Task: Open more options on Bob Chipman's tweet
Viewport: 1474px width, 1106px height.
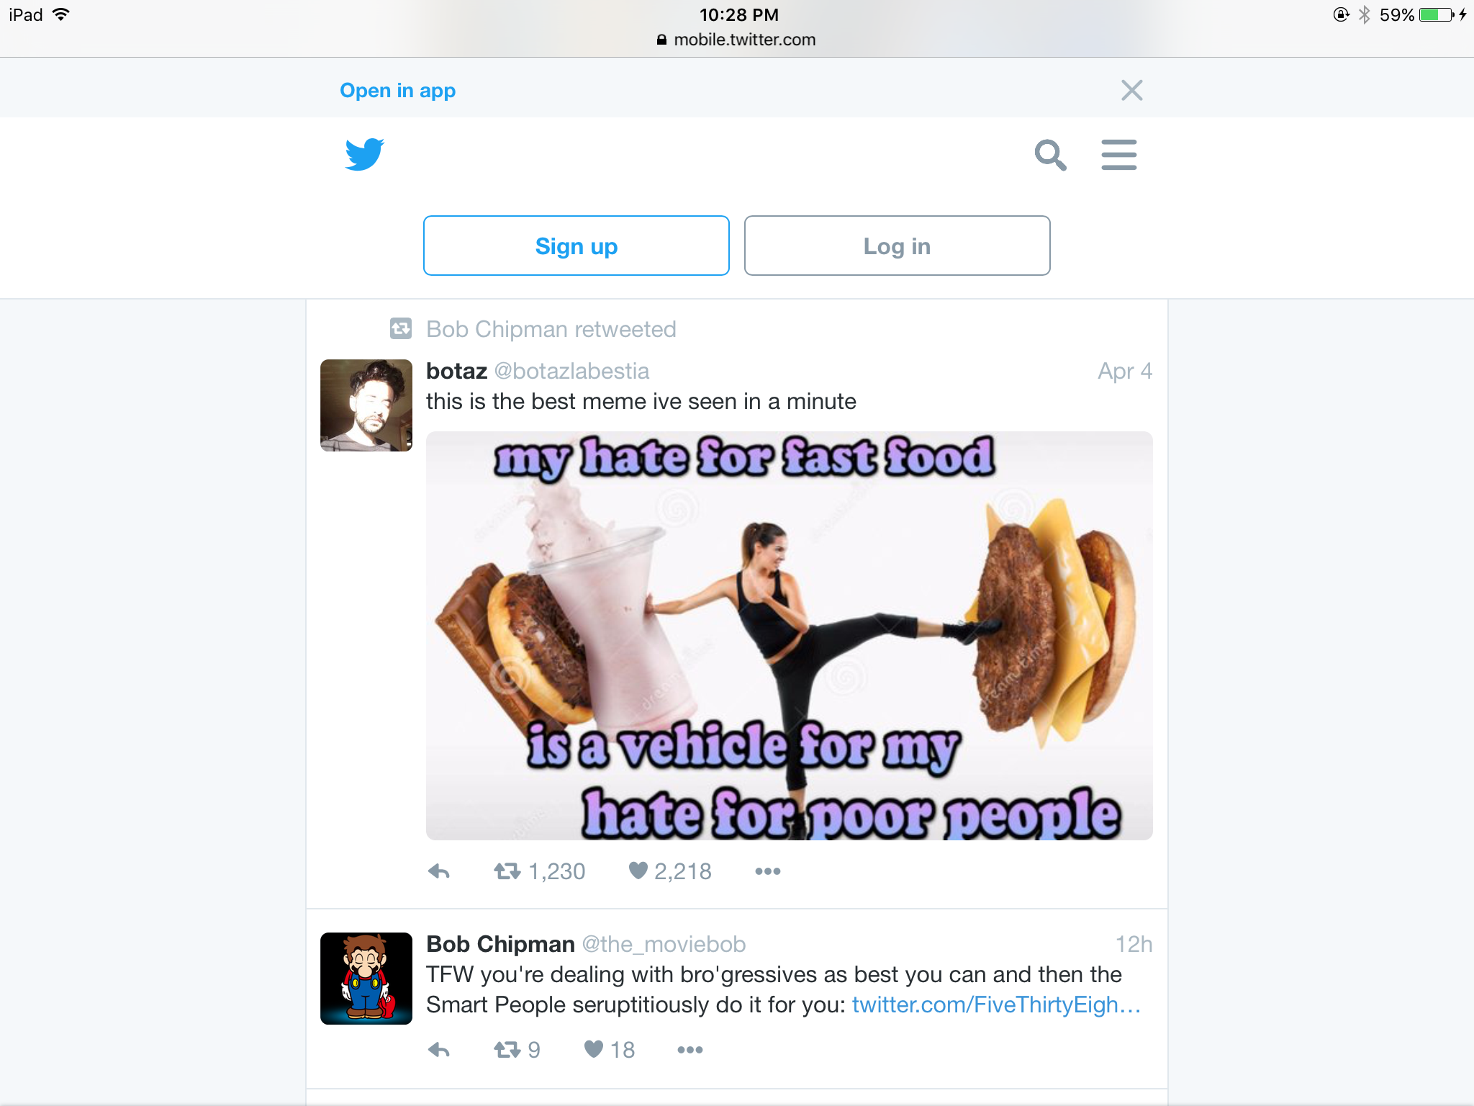Action: click(690, 1050)
